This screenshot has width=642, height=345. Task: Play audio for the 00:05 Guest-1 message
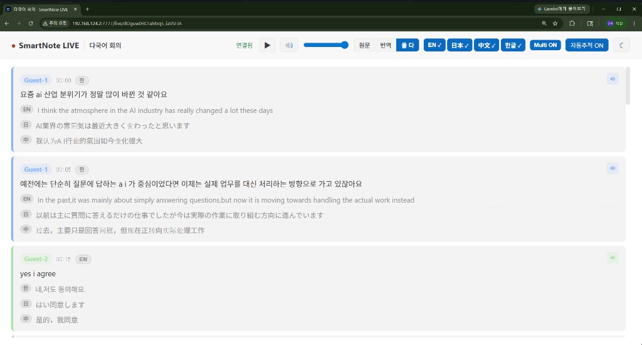tap(613, 168)
